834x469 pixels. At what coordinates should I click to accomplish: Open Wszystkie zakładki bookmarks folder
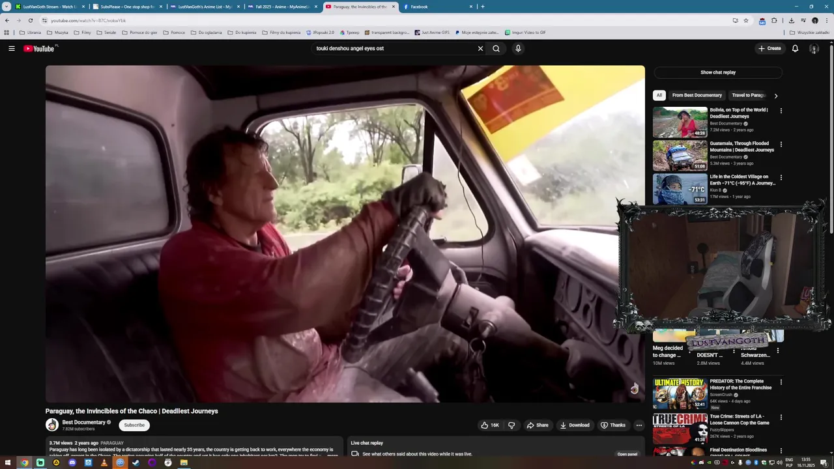(x=809, y=33)
